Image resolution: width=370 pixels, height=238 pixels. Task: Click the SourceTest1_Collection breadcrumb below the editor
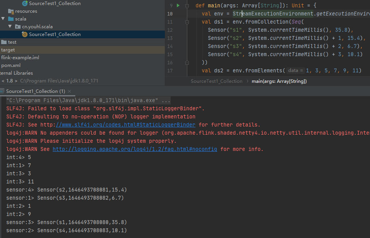pyautogui.click(x=216, y=81)
